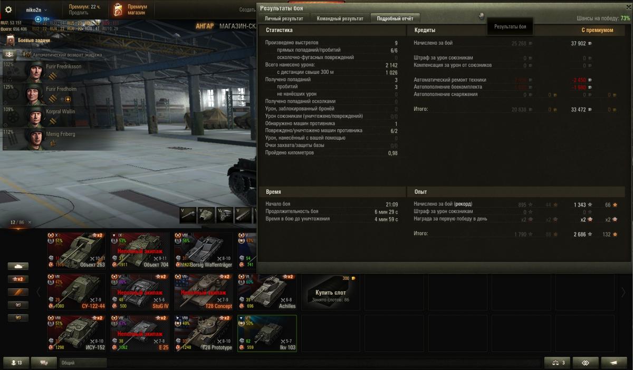633x370 pixels.
Task: Click Купить слот to buy slot
Action: click(331, 293)
